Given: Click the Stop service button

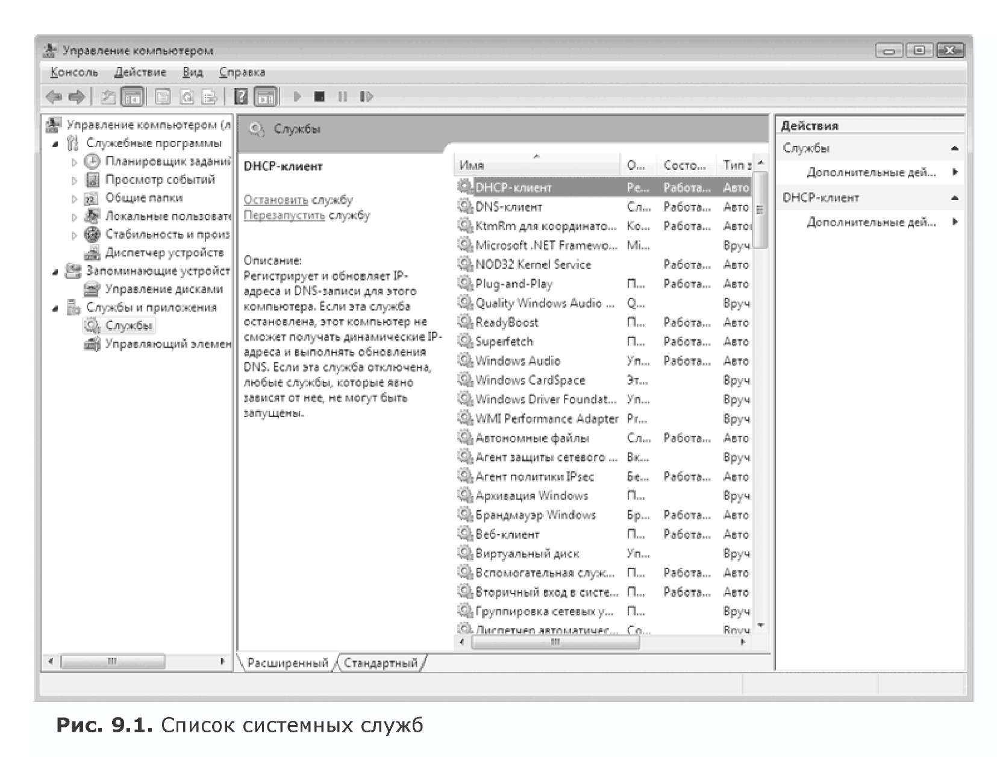Looking at the screenshot, I should [320, 96].
